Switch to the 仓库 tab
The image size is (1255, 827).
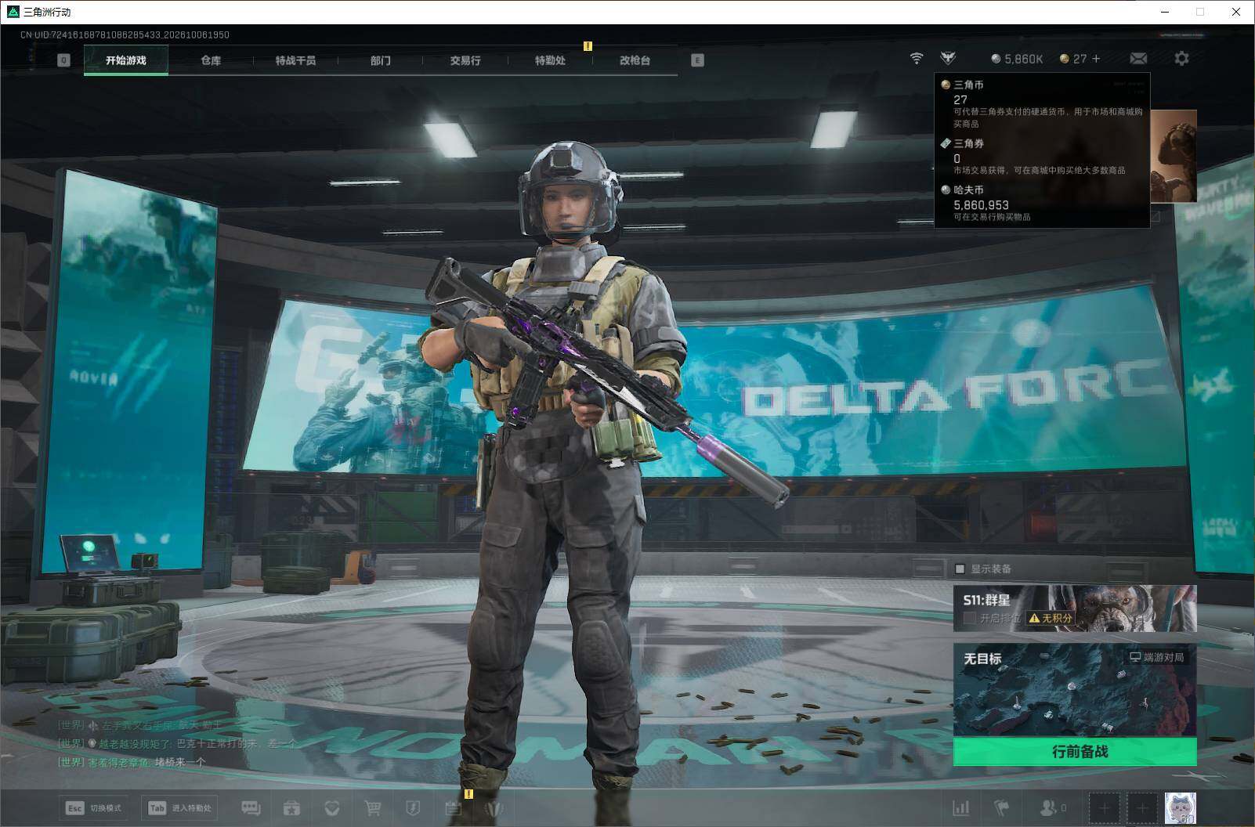[211, 60]
